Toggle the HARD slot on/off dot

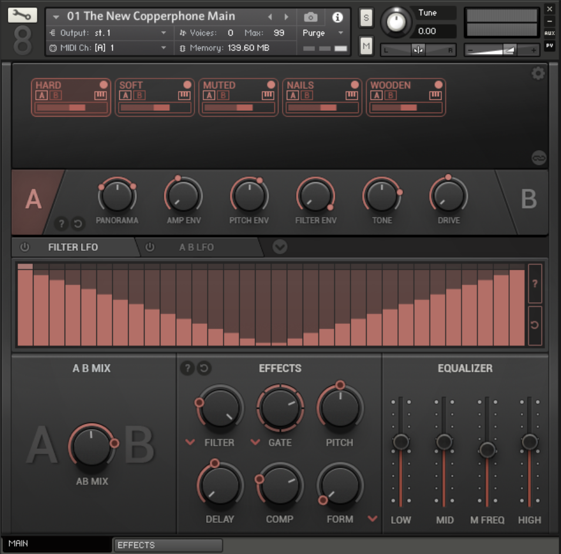[x=103, y=85]
